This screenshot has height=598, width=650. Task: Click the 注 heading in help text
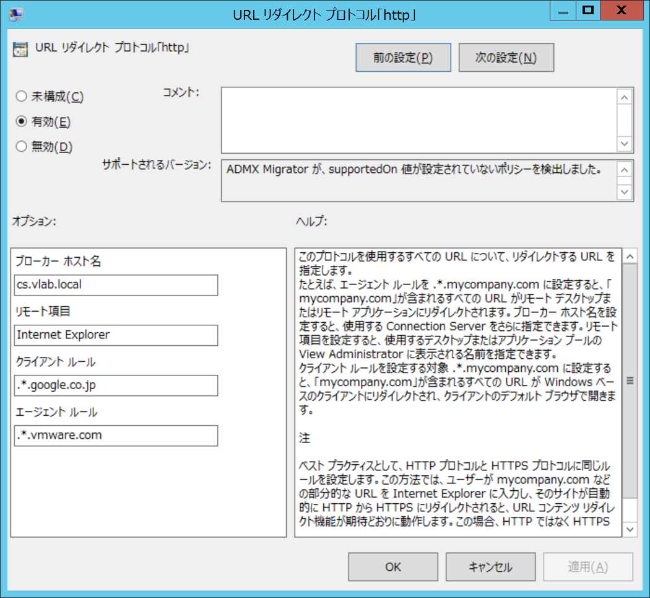305,438
